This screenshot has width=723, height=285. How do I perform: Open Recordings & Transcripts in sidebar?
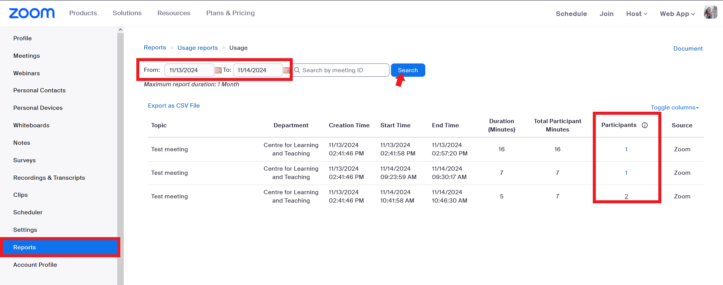(49, 178)
